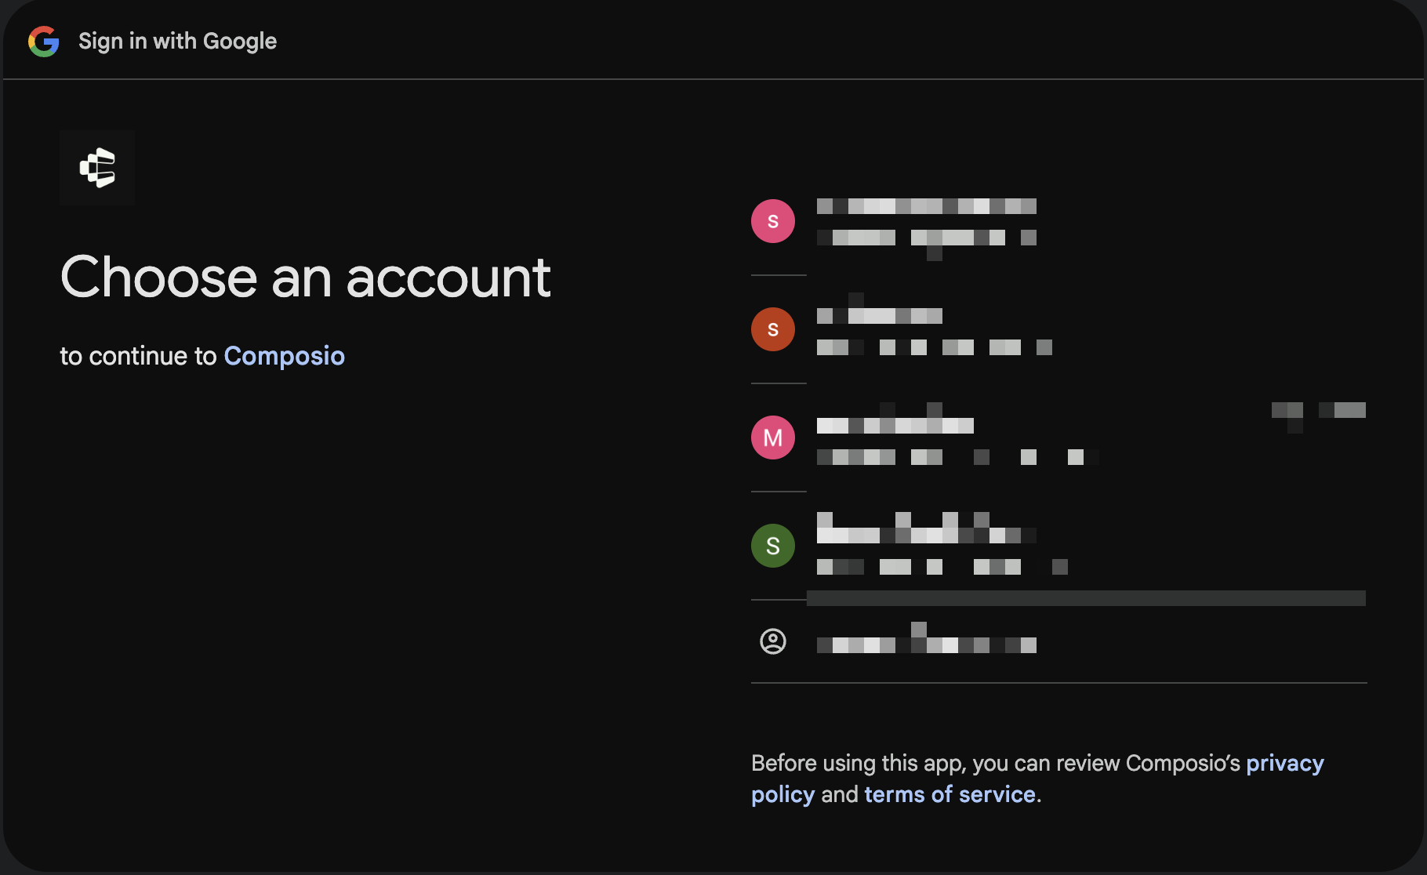The image size is (1427, 875).
Task: Click the blurred status label right of "M" account
Action: point(1318,410)
